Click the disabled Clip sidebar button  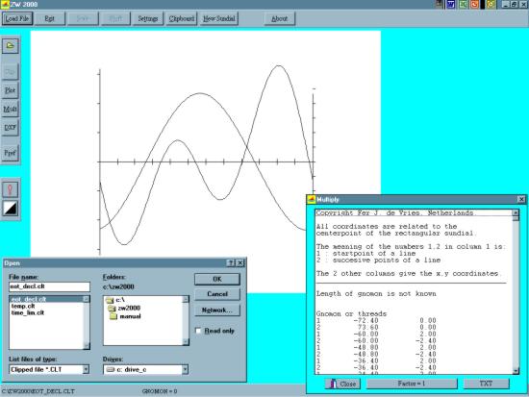(x=11, y=72)
